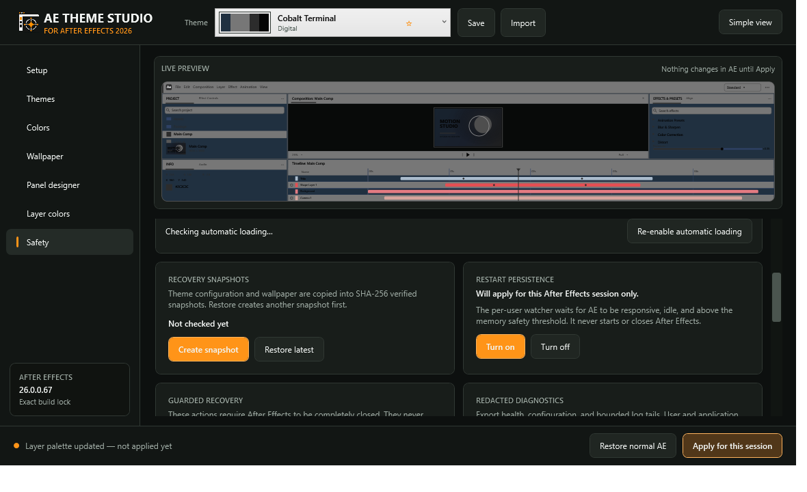This screenshot has width=807, height=492.
Task: Click the AE Theme Studio logo icon
Action: [29, 23]
